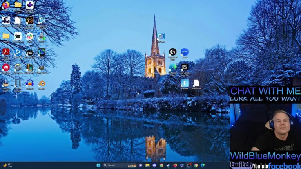Open Microsoft Edge desktop shortcut
Image resolution: width=301 pixels, height=169 pixels.
pyautogui.click(x=172, y=69)
